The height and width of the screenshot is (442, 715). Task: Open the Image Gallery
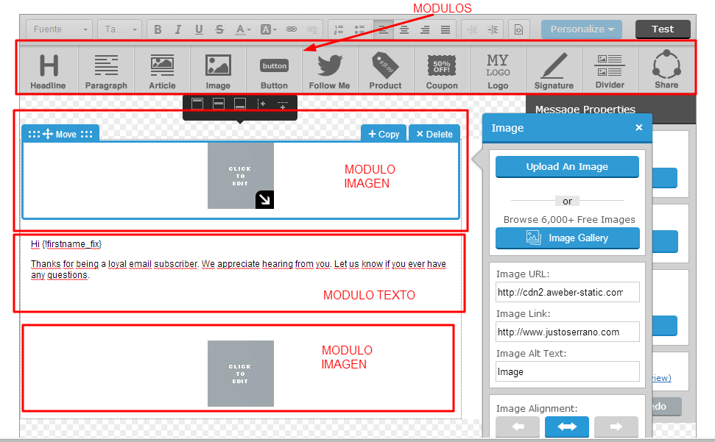567,238
